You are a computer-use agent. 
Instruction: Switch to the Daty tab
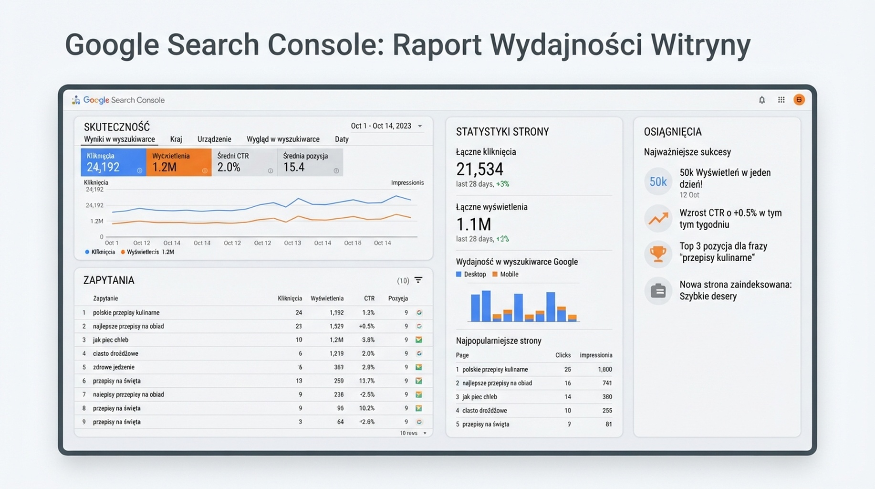tap(342, 139)
